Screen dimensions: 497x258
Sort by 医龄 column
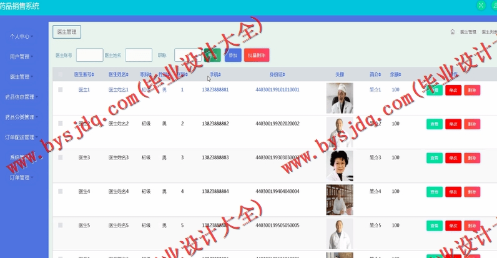coord(182,74)
